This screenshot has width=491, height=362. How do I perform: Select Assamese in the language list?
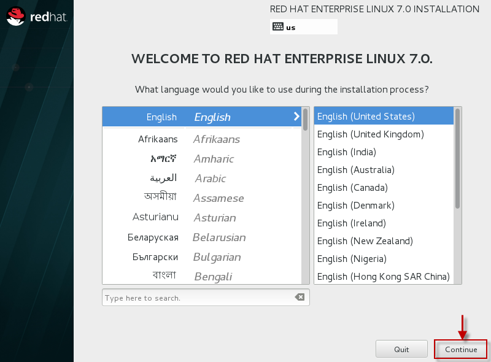click(202, 198)
